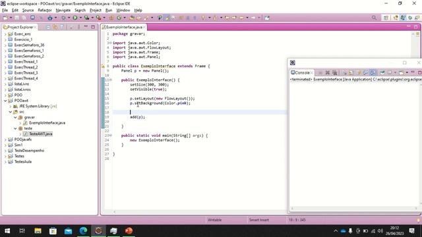Screen dimensions: 422x237
Task: Open the New file dropdown arrow
Action: coord(11,18)
